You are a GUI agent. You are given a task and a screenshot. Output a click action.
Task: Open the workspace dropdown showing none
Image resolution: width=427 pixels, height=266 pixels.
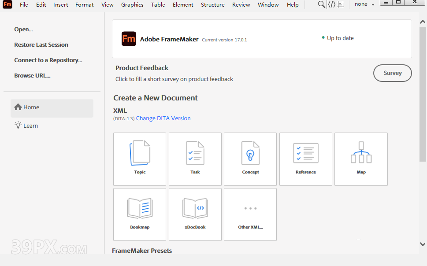(364, 4)
